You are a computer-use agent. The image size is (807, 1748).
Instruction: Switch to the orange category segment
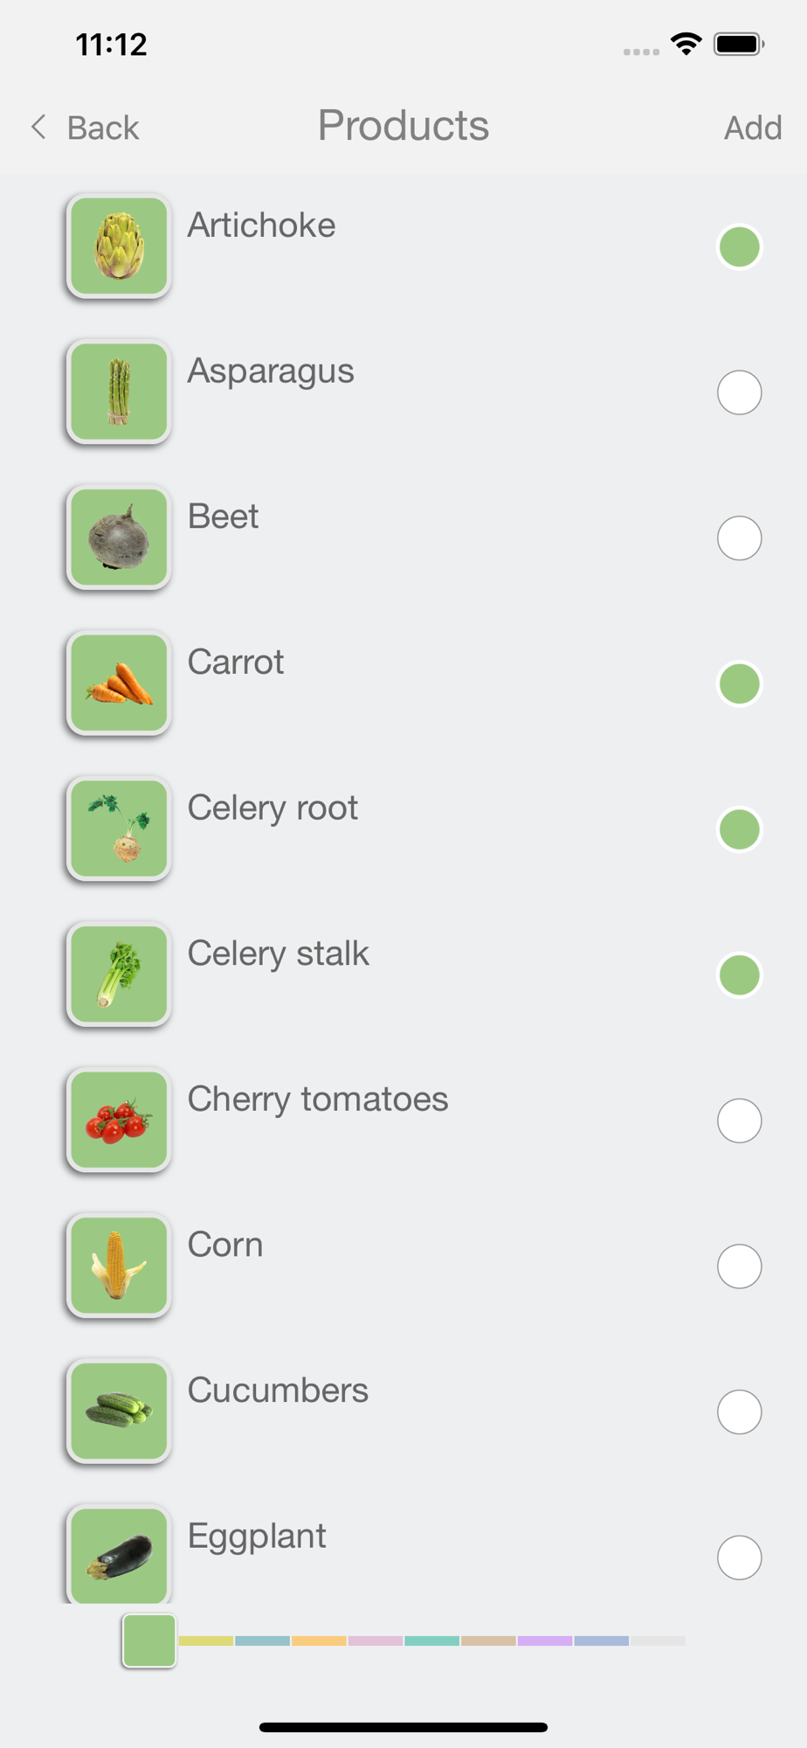point(319,1641)
